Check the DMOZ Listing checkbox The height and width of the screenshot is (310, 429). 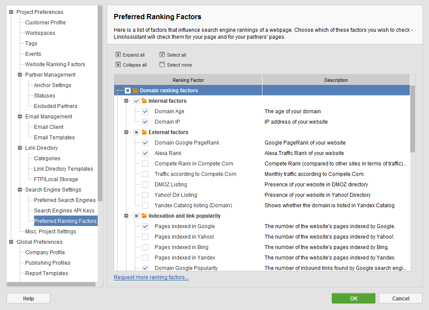pos(145,185)
